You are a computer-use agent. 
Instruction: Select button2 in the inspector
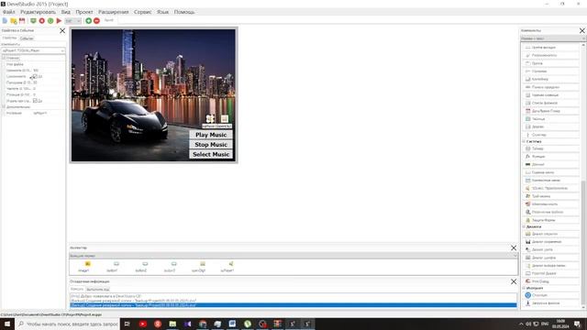pyautogui.click(x=141, y=267)
